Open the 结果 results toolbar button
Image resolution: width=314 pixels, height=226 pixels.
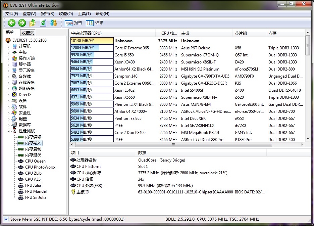[95, 23]
